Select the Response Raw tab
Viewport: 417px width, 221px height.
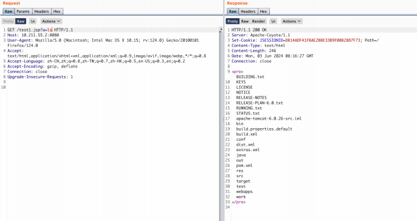pyautogui.click(x=233, y=12)
